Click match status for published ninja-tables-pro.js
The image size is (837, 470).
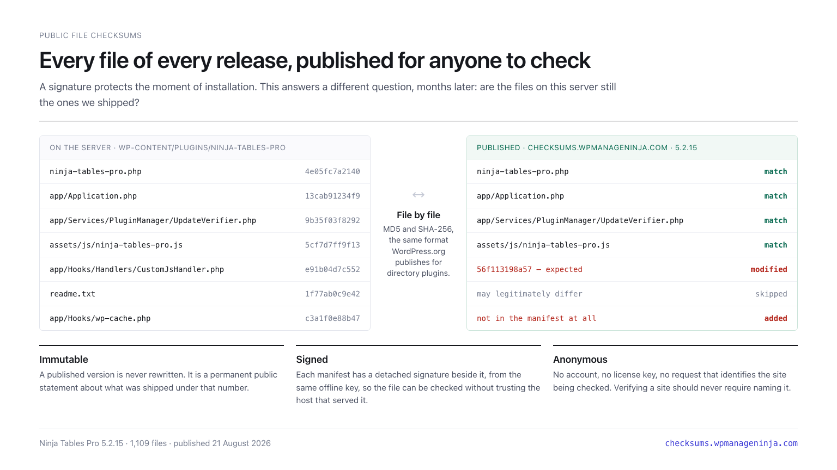775,245
